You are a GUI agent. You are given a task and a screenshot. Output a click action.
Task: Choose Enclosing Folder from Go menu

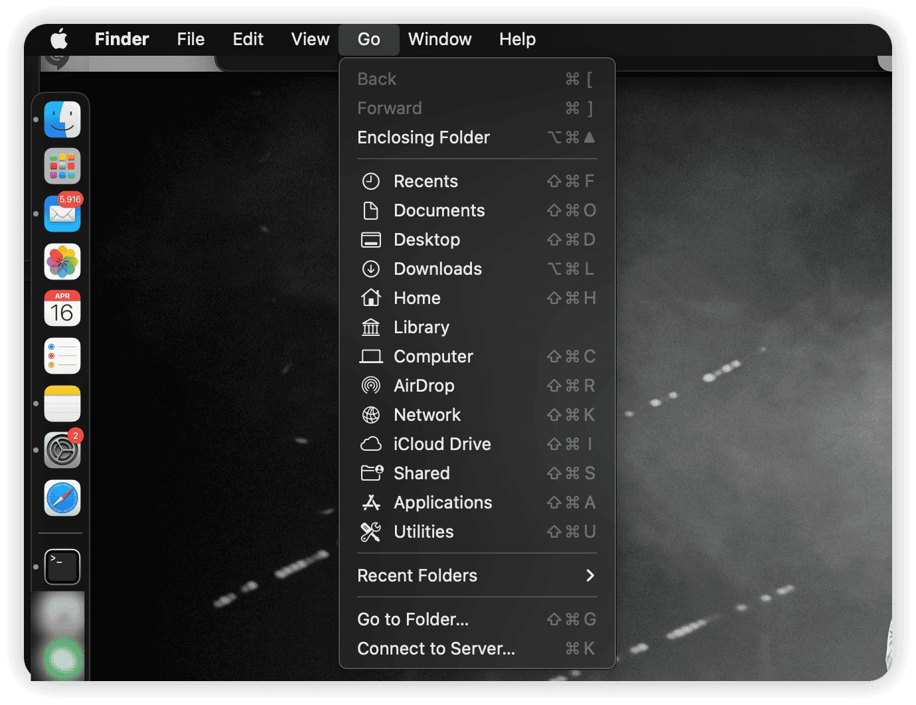[x=477, y=137]
